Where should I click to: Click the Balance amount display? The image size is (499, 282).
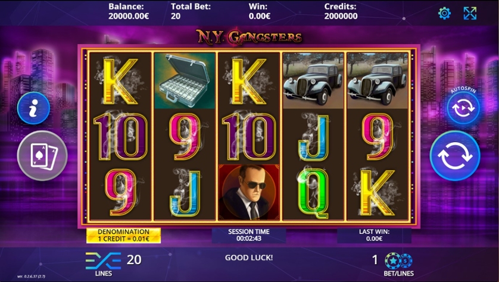pyautogui.click(x=129, y=16)
